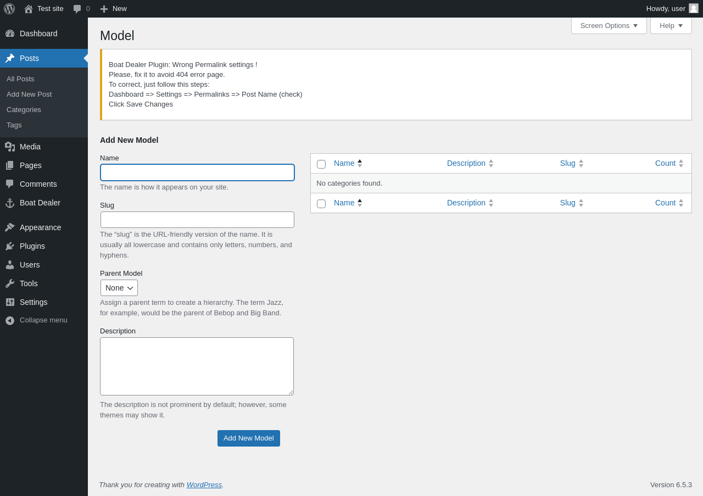This screenshot has width=703, height=496.
Task: Click 'No categories found.' table text
Action: pos(349,183)
